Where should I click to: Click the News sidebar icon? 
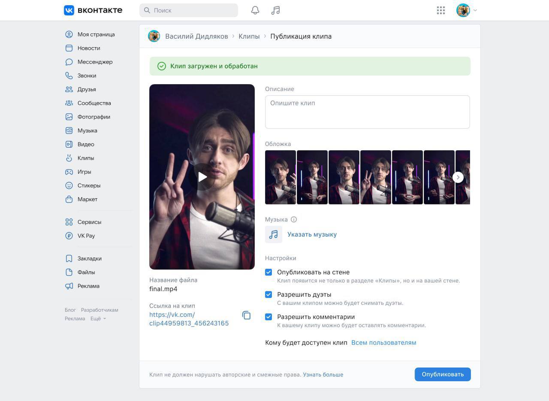click(69, 48)
